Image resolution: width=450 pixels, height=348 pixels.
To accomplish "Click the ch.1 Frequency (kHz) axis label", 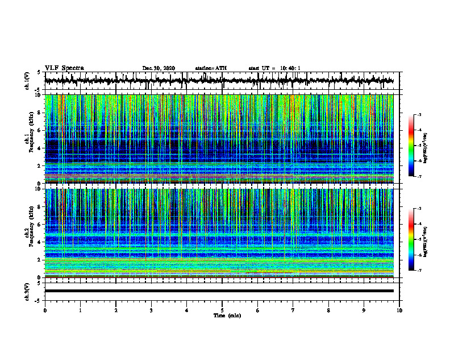I will coord(29,132).
